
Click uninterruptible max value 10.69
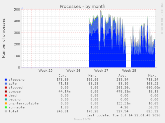coord(153,103)
